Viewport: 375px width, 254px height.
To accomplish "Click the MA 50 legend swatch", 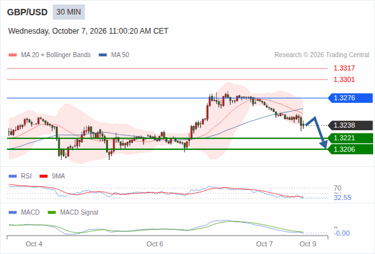I will tap(103, 55).
